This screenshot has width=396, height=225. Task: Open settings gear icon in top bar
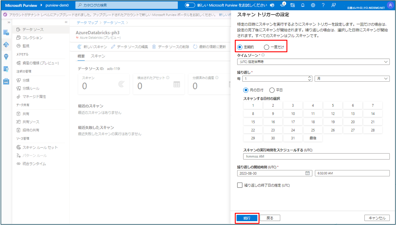pyautogui.click(x=313, y=5)
